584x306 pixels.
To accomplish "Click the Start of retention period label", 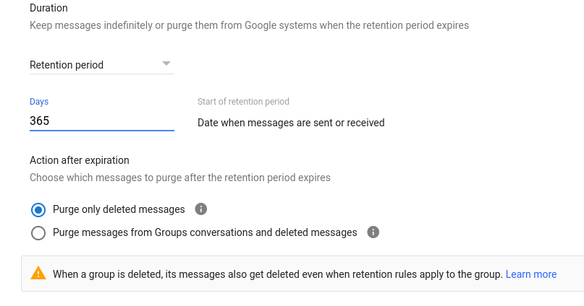I will 243,101.
